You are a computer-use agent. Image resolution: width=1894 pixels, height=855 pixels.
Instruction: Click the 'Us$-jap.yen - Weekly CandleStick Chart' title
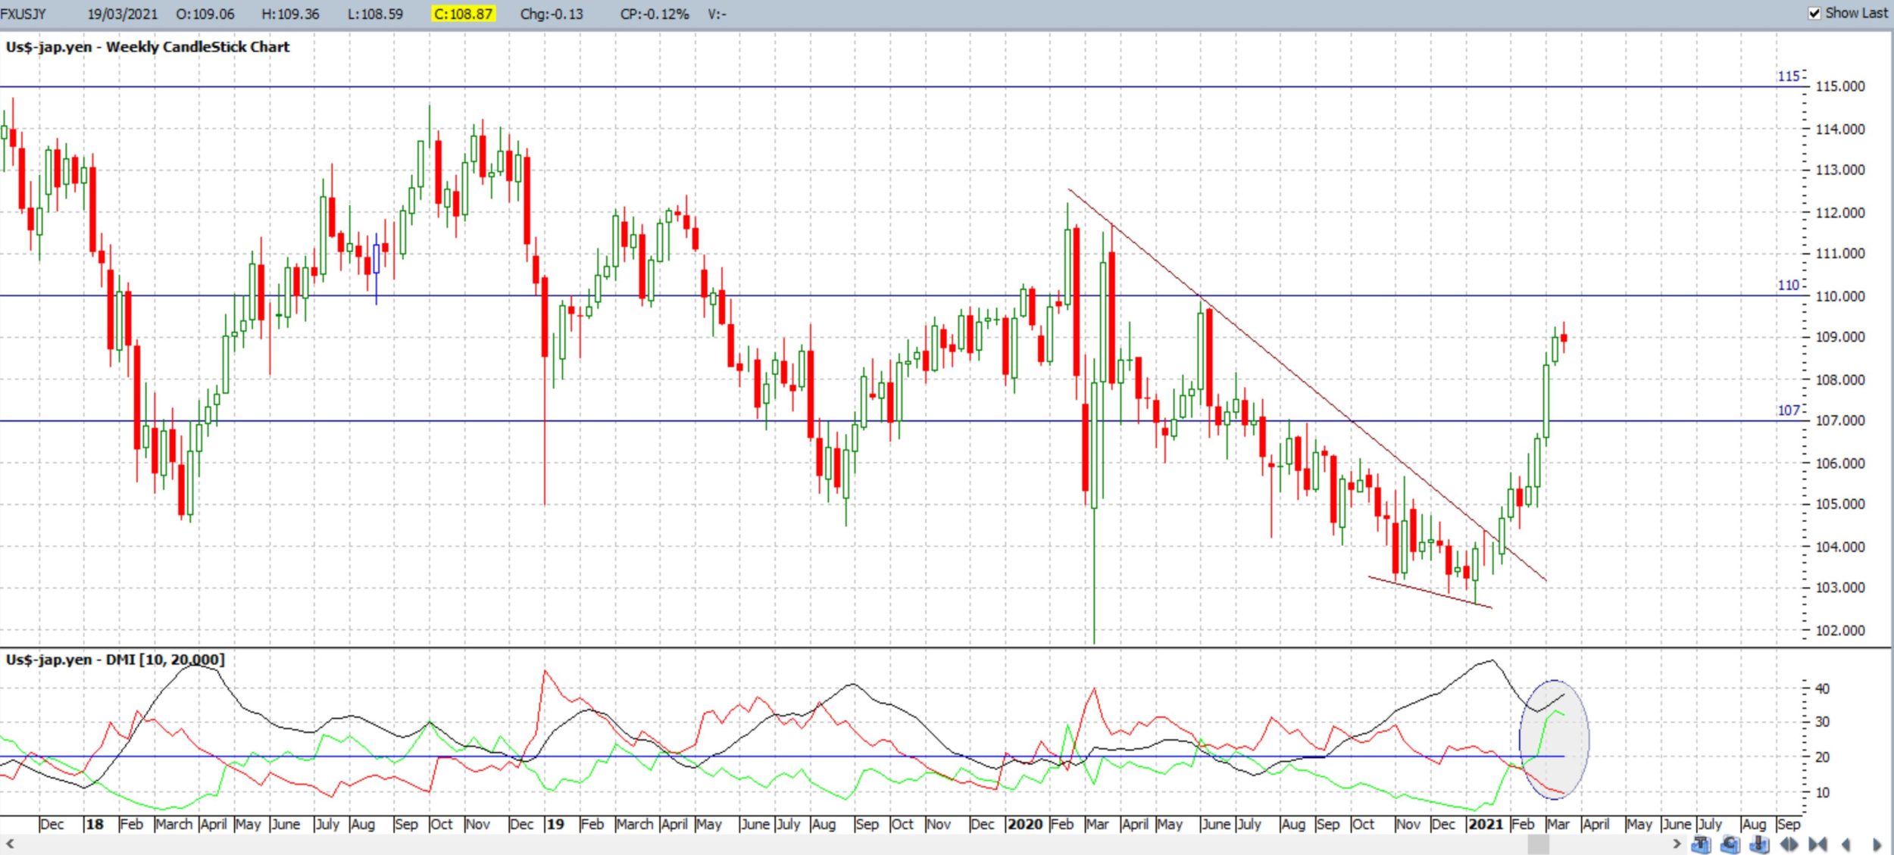pyautogui.click(x=148, y=47)
